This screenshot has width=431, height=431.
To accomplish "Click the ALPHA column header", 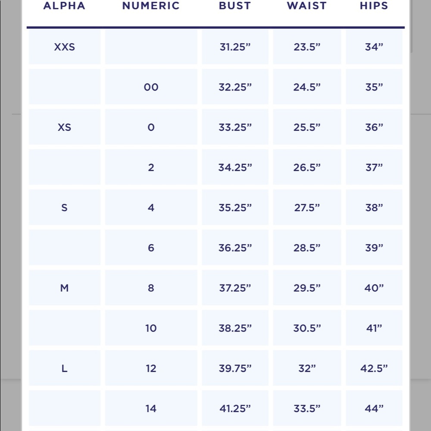I will [x=64, y=6].
